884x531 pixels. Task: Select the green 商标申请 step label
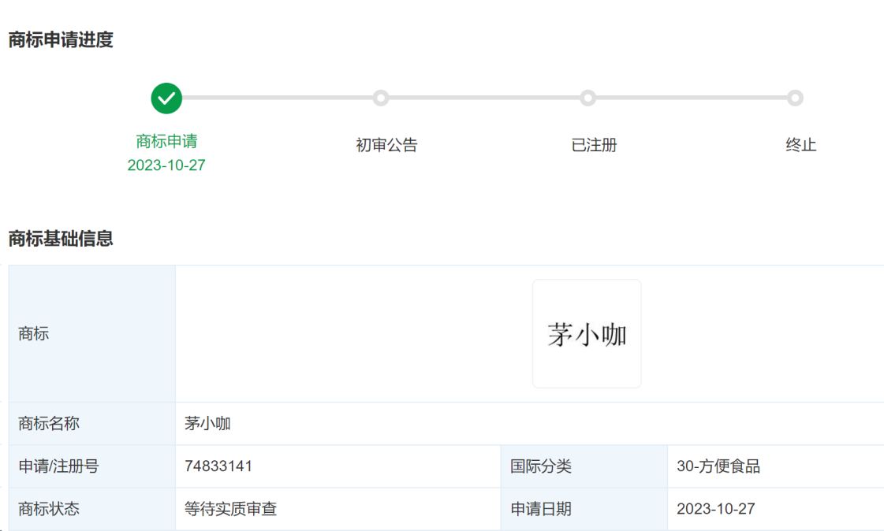pos(166,142)
